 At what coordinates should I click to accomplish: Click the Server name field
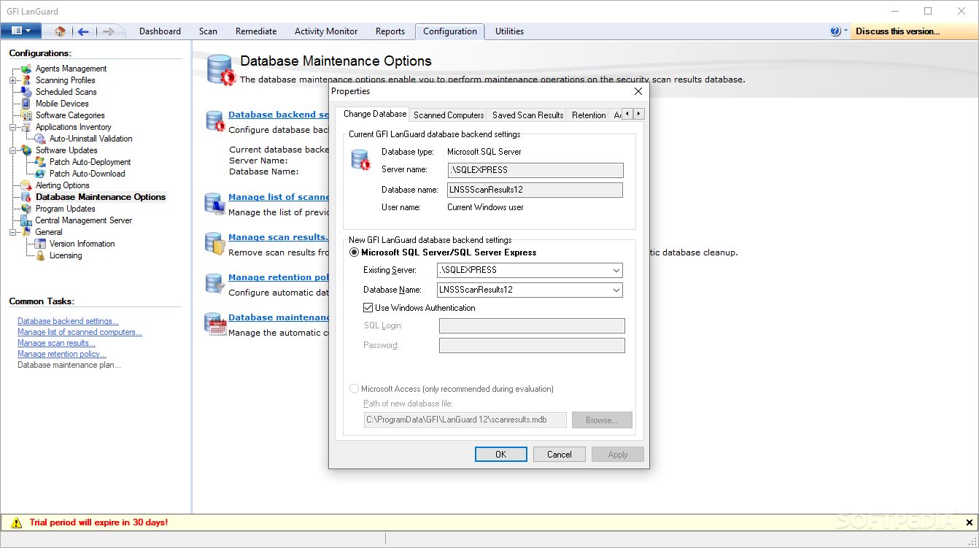(x=535, y=170)
